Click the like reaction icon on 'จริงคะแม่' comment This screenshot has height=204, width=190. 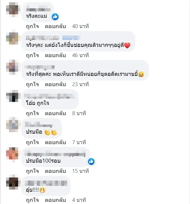pyautogui.click(x=55, y=17)
